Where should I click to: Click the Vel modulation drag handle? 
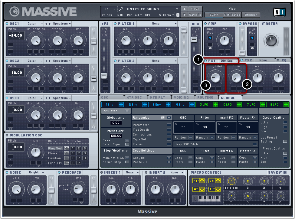218,181
